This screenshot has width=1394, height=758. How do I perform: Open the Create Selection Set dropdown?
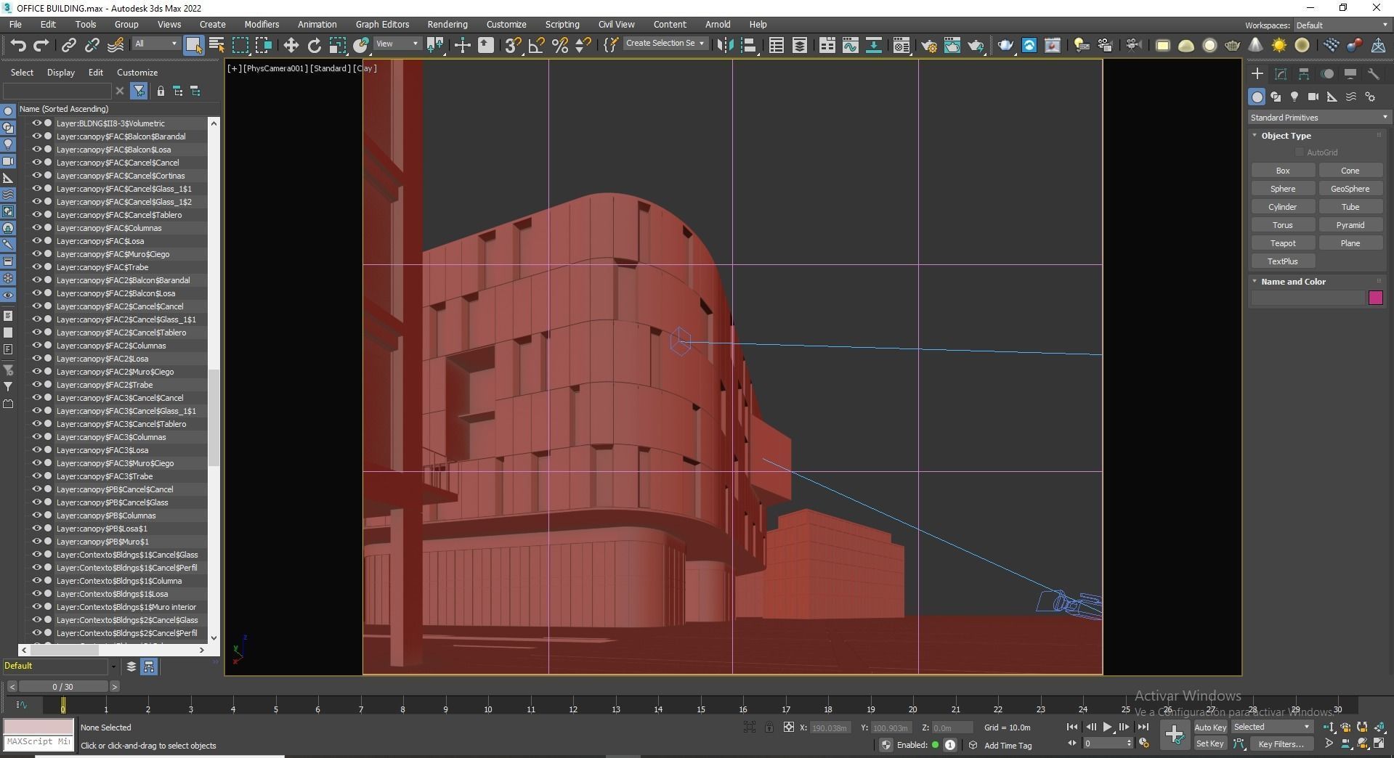665,44
